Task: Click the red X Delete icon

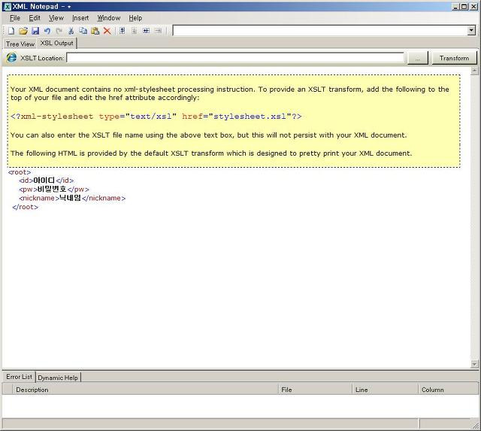Action: click(107, 31)
